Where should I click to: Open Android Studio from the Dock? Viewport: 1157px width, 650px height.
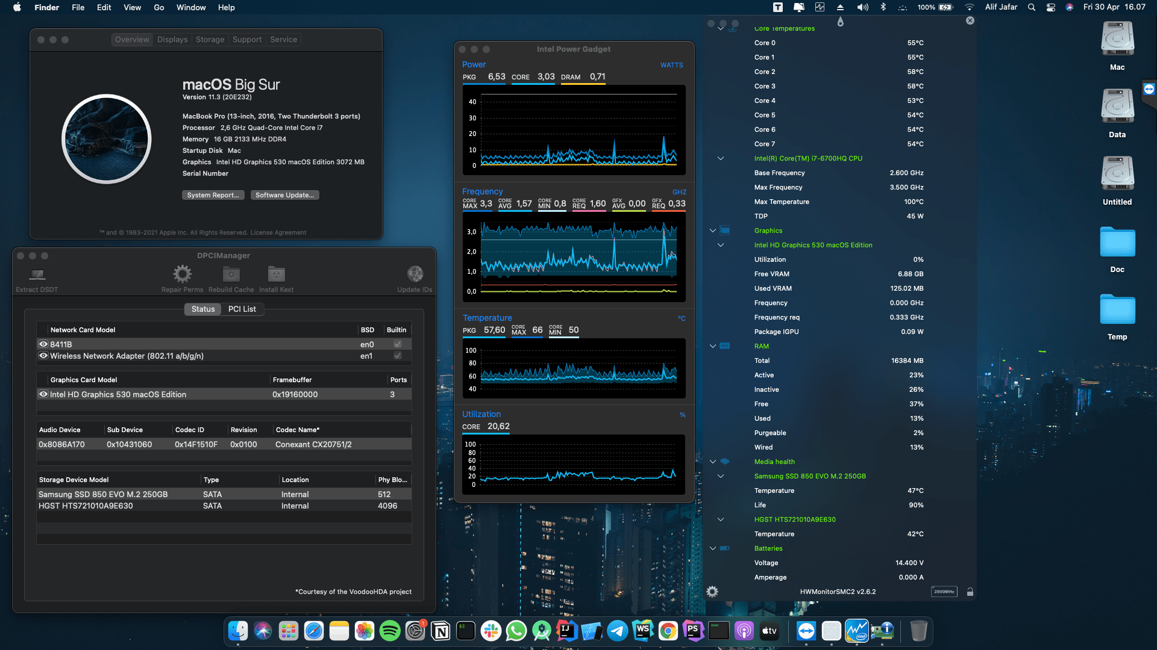[542, 631]
